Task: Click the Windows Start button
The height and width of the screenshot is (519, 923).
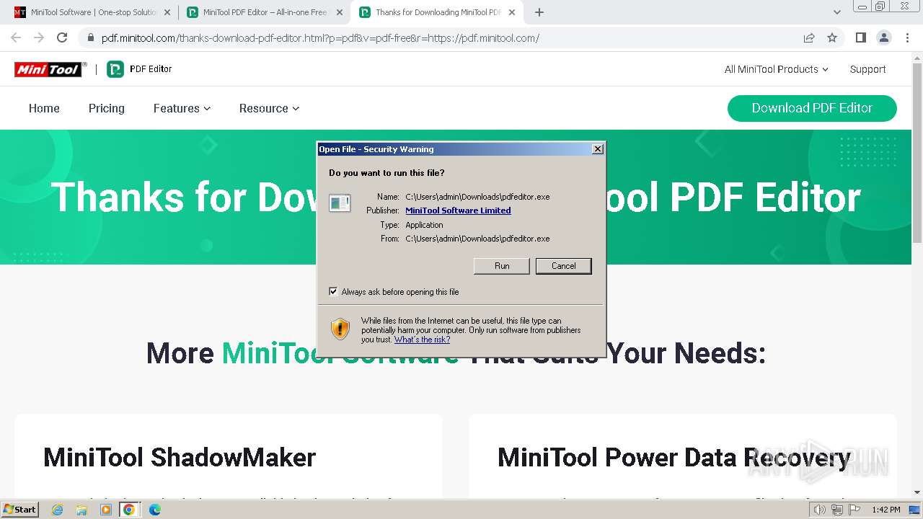Action: 19,510
